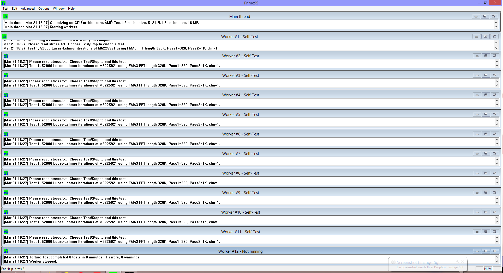Screen dimensions: 503x273
Task: Select the Worker #5 - Self-Test title bar
Action: (x=241, y=114)
